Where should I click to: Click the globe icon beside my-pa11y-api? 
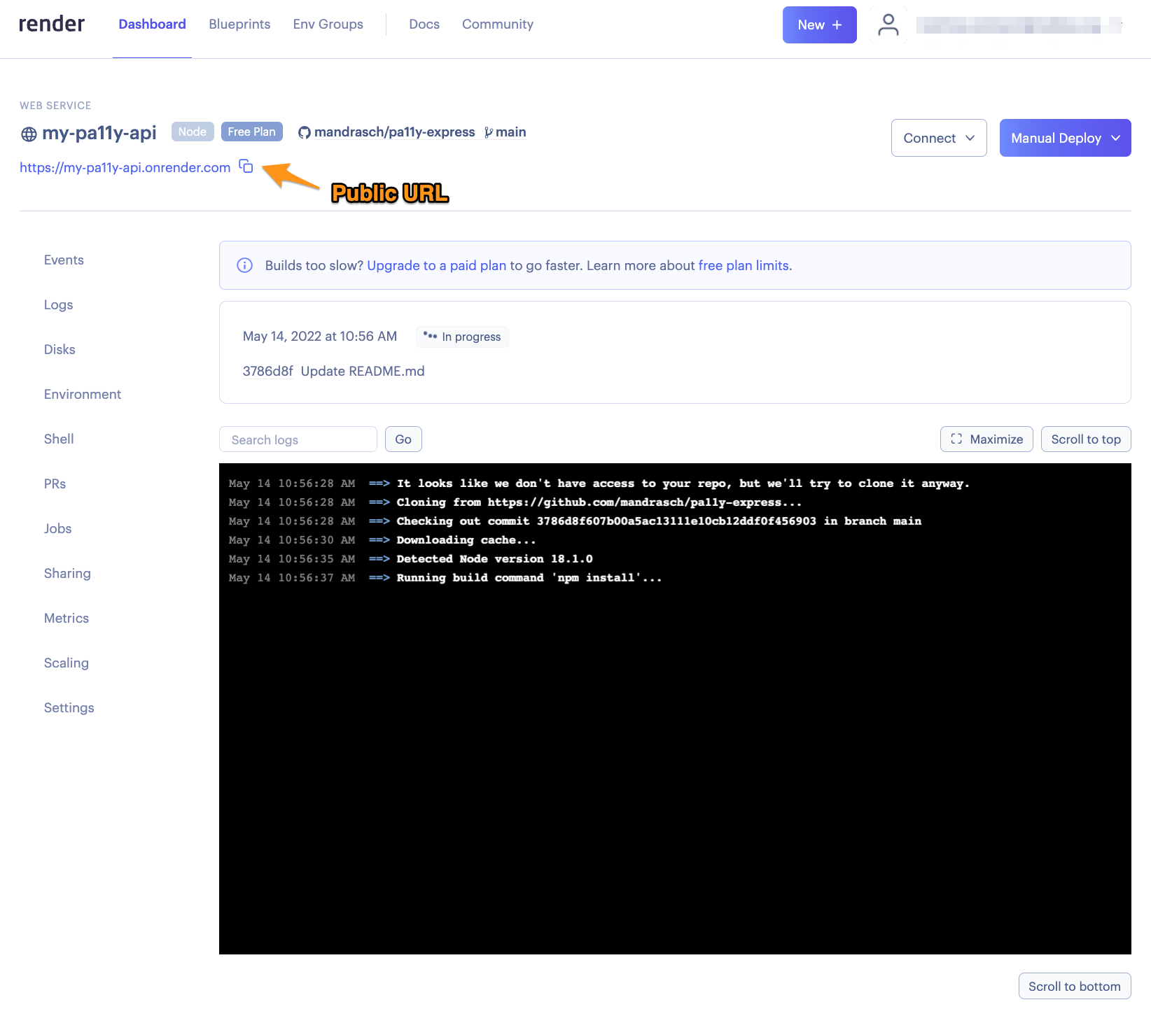(x=29, y=134)
